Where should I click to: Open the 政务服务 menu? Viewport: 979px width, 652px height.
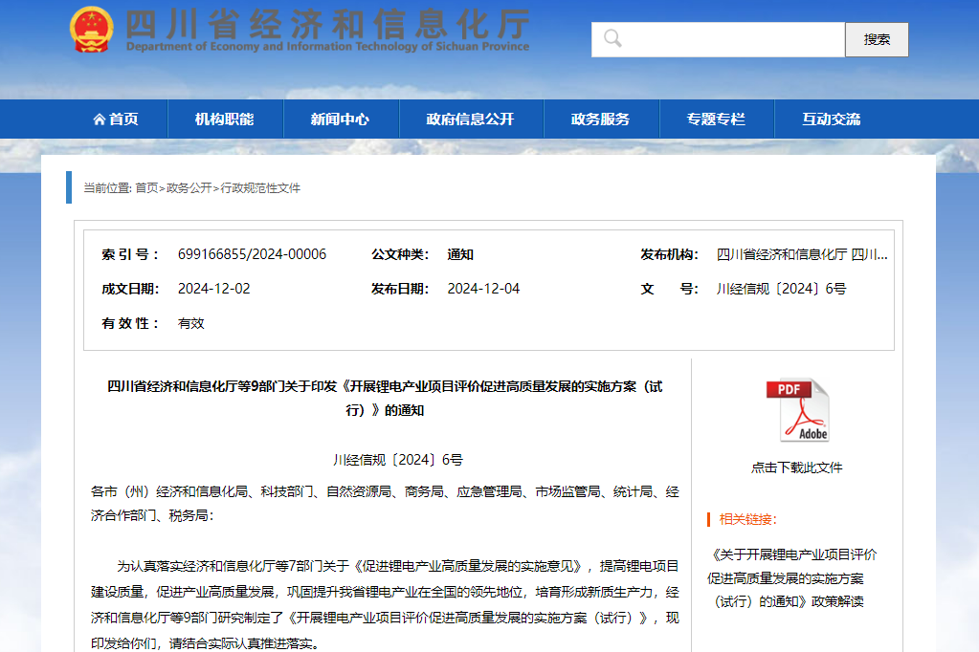(601, 118)
